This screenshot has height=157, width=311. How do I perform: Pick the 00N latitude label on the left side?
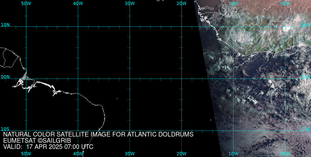pos(5,77)
